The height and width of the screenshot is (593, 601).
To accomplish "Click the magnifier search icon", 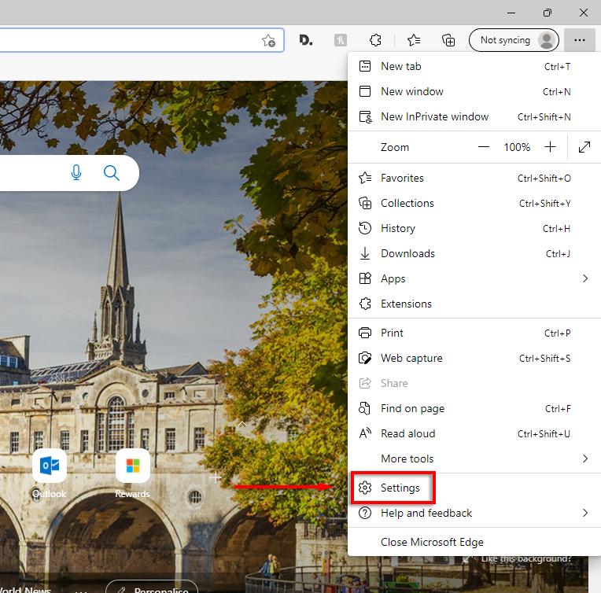I will click(x=111, y=172).
